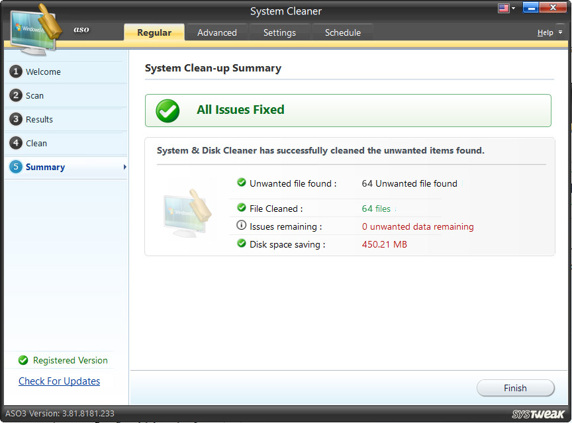Expand the Help menu chevron
The width and height of the screenshot is (572, 423).
[559, 32]
